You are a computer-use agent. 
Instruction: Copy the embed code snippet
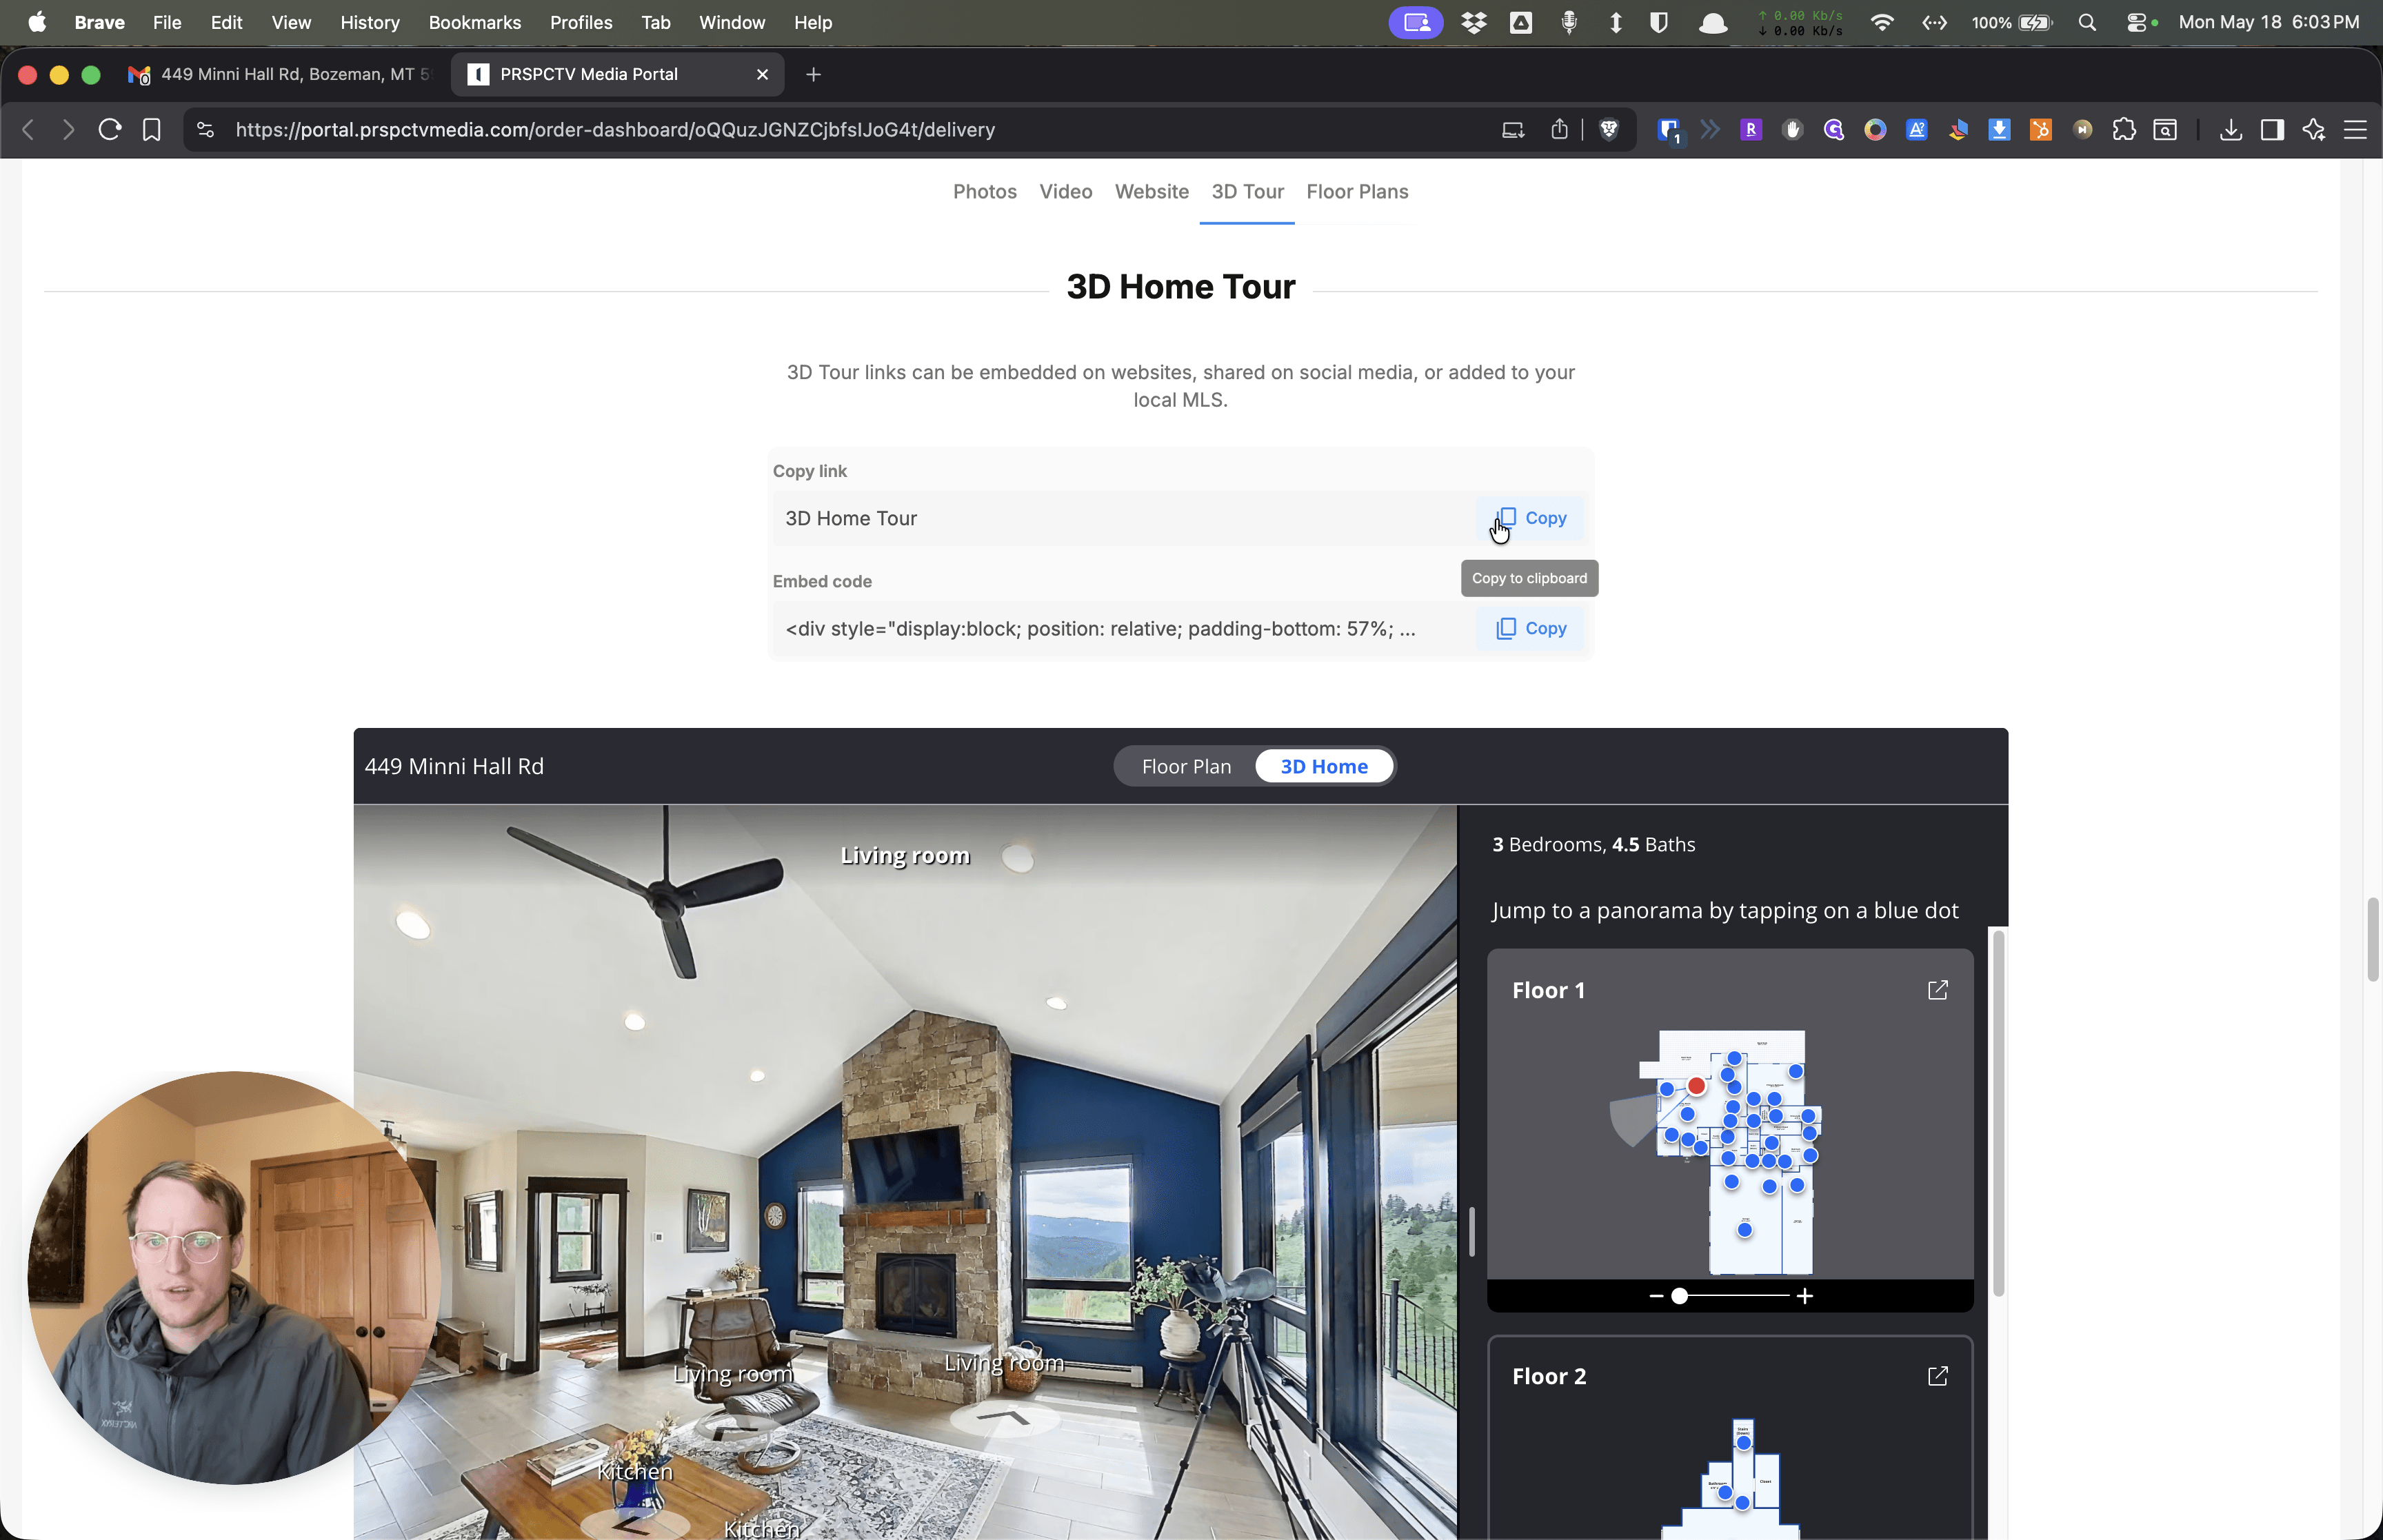(x=1530, y=628)
